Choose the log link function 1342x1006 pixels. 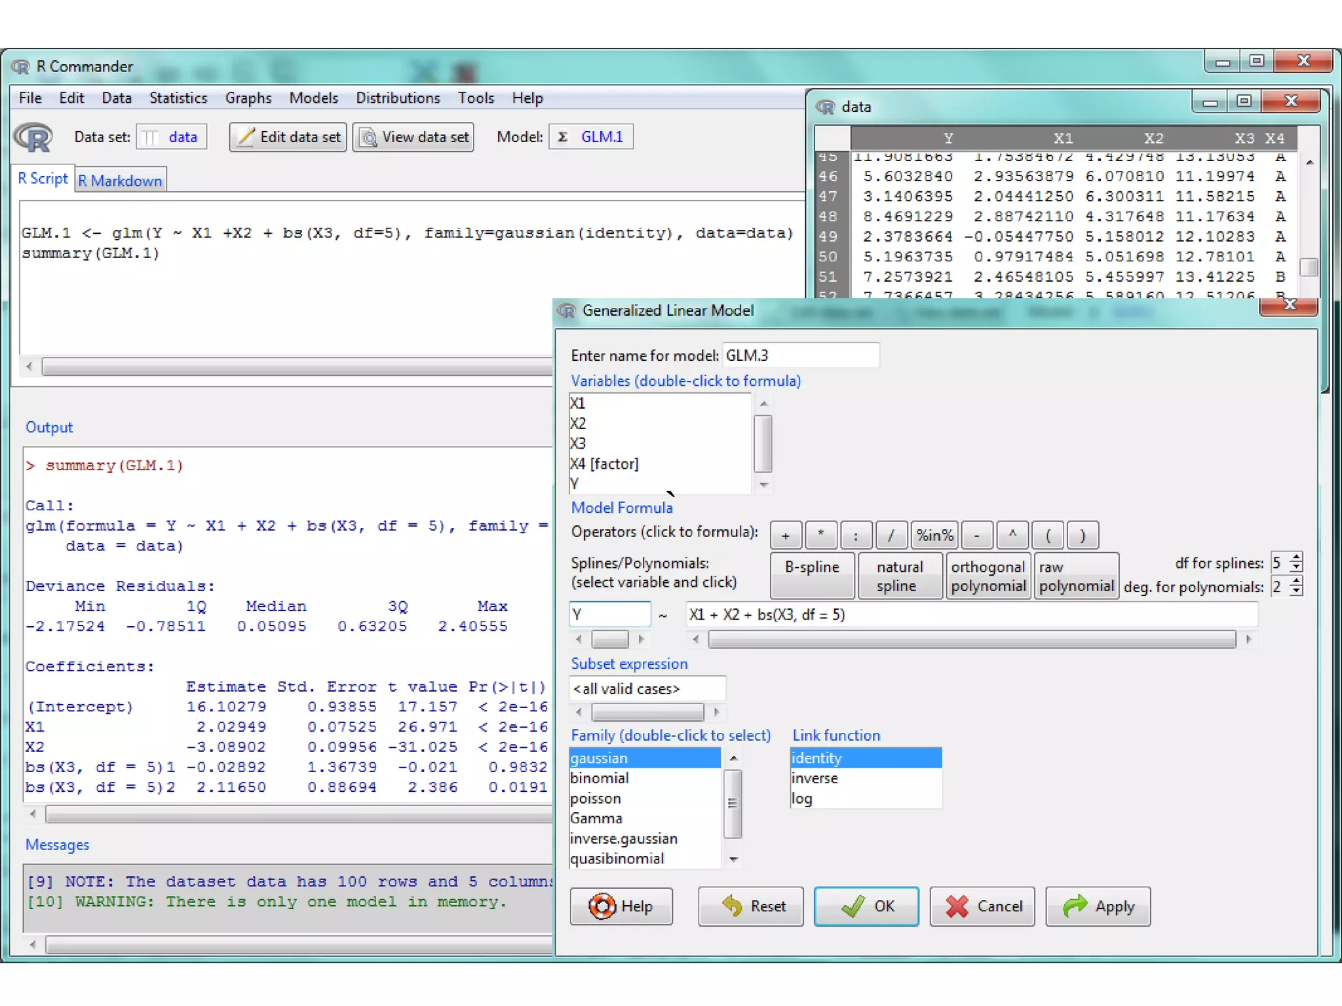tap(801, 798)
